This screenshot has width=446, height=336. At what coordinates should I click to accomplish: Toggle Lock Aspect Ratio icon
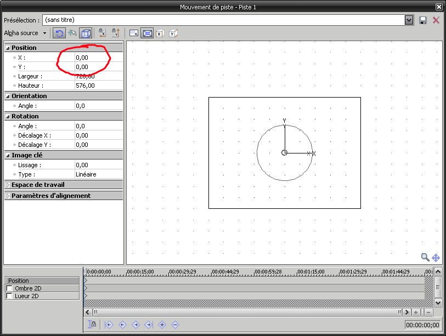[x=134, y=33]
